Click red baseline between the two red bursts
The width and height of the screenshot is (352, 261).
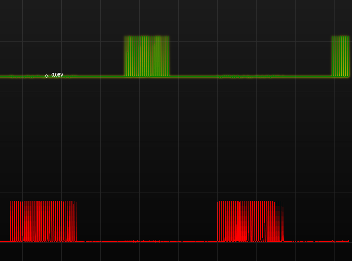(x=147, y=241)
